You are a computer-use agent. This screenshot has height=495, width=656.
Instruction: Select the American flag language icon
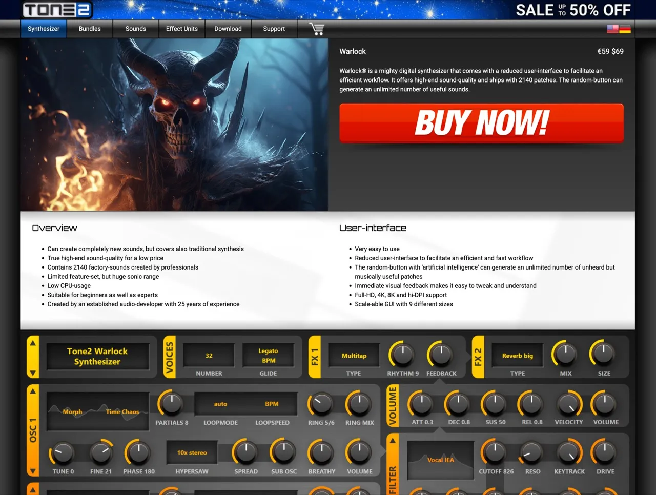(x=612, y=29)
